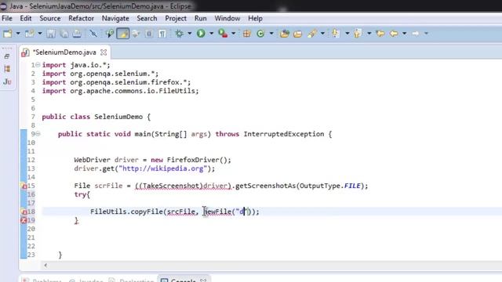The height and width of the screenshot is (282, 502).
Task: Click 'TakeScreenshot' in the code on line 15
Action: coord(171,186)
